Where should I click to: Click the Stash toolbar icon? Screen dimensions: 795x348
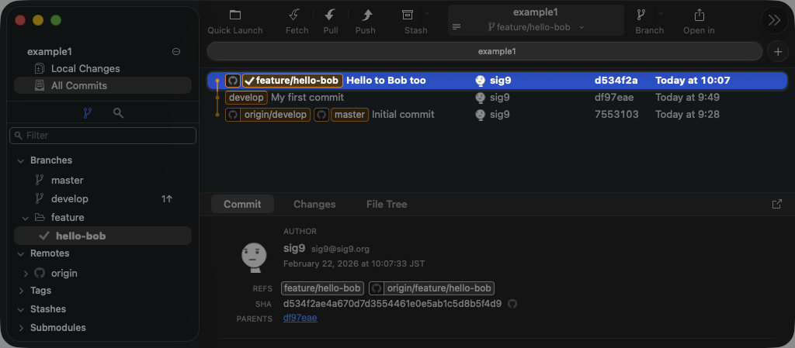pos(408,16)
